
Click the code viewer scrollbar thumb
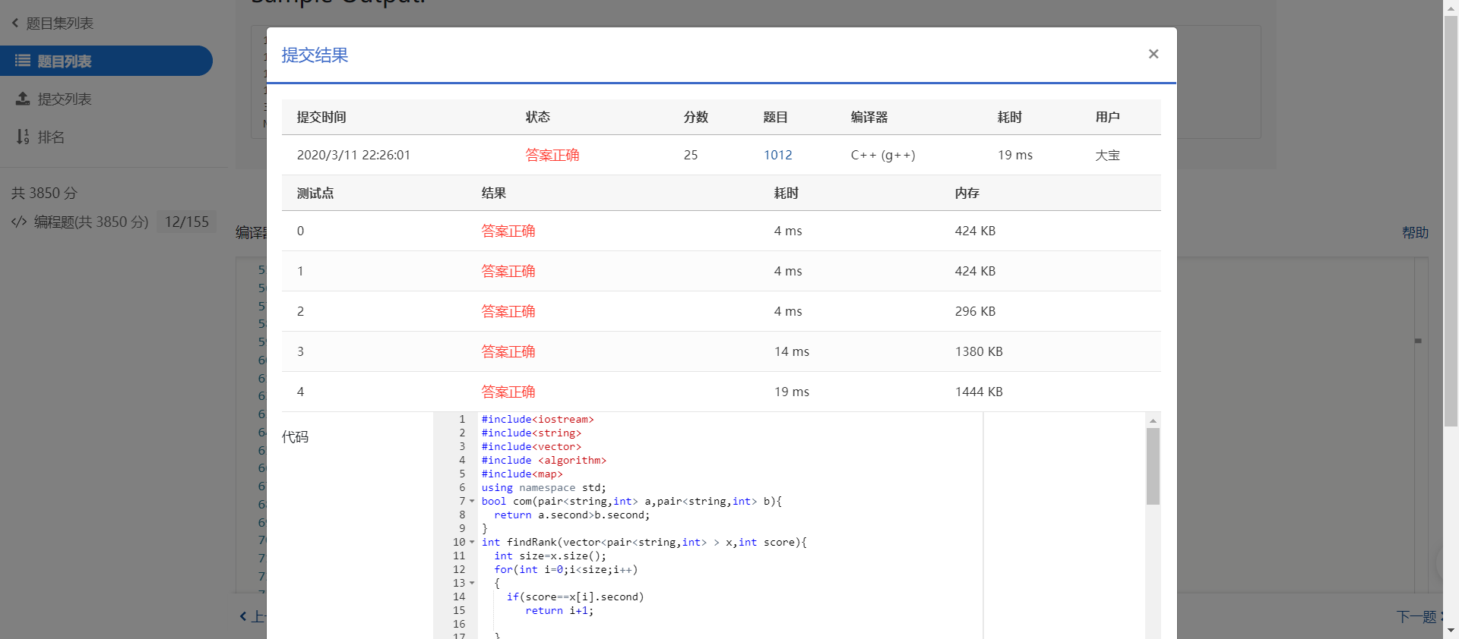(x=1153, y=466)
